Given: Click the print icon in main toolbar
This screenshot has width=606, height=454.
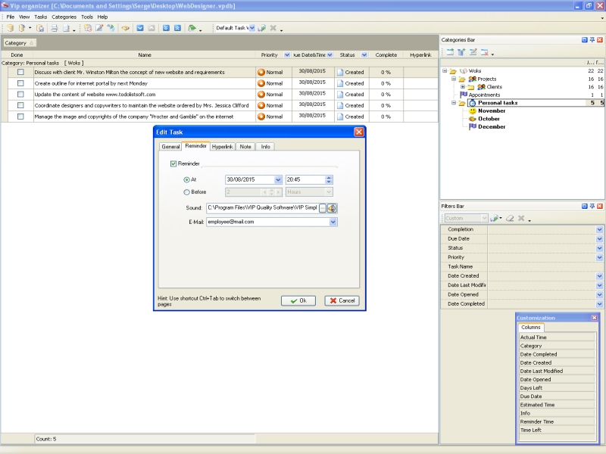Looking at the screenshot, I should (54, 28).
